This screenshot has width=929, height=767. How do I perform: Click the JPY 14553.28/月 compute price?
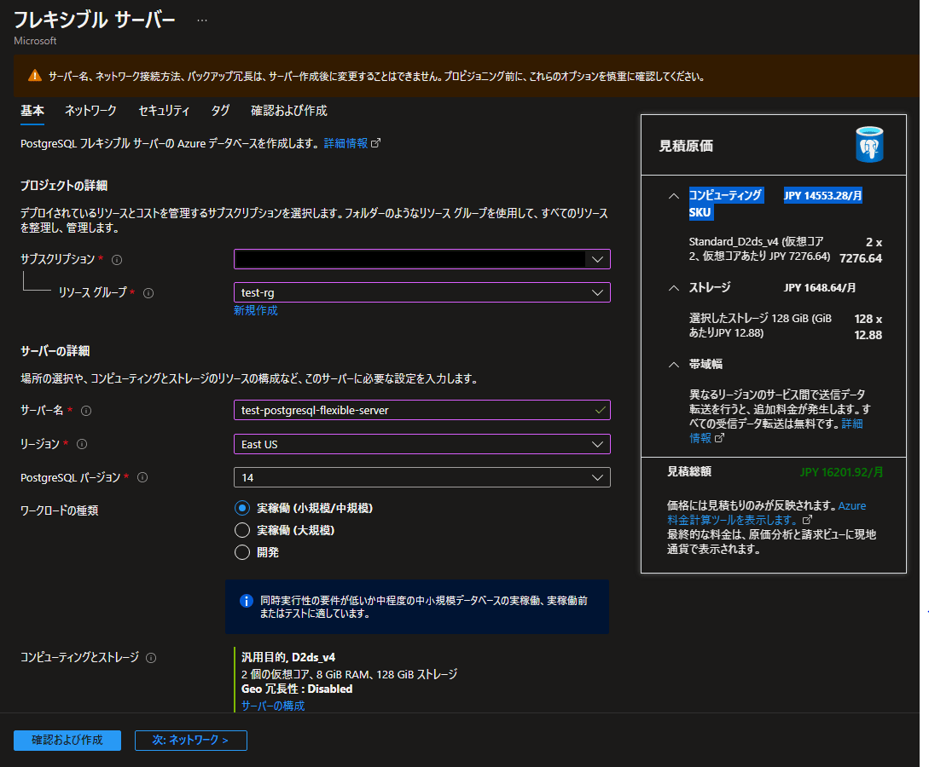click(x=823, y=196)
